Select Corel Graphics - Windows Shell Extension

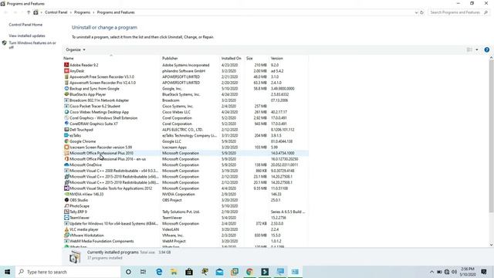[x=185, y=118]
